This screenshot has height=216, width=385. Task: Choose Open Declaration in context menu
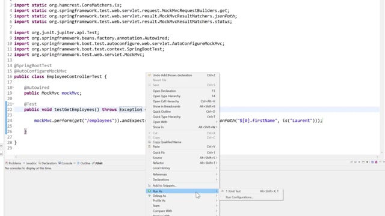pyautogui.click(x=183, y=91)
